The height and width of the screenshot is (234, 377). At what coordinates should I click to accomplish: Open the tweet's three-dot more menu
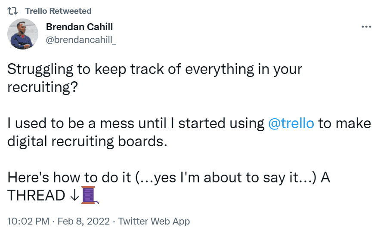366,27
